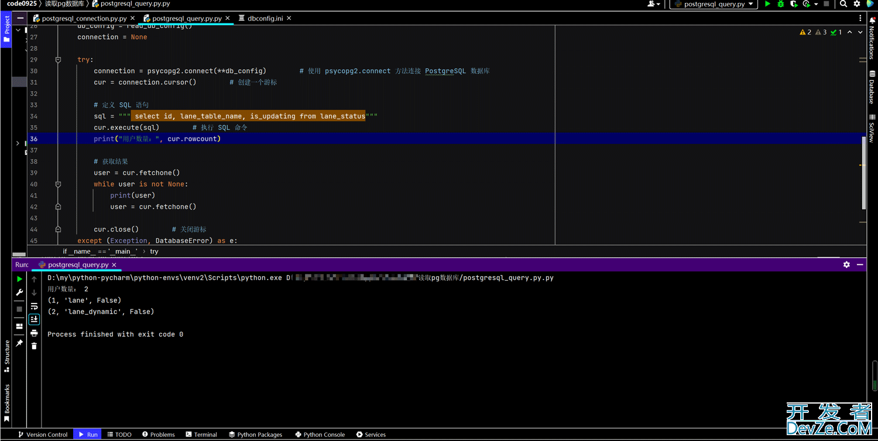878x441 pixels.
Task: Open the Terminal tool window
Action: tap(201, 435)
